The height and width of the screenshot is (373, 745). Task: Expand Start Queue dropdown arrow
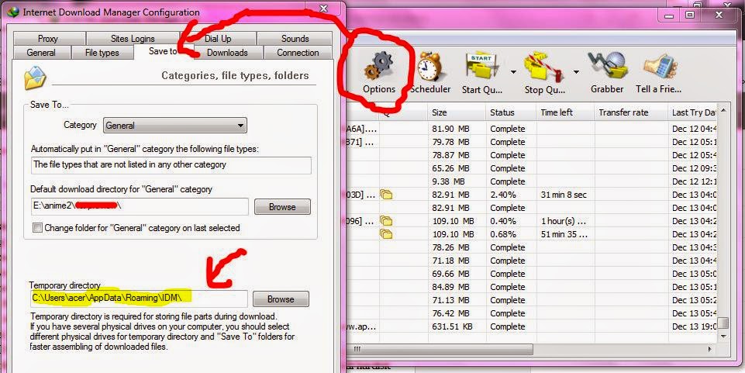(514, 72)
